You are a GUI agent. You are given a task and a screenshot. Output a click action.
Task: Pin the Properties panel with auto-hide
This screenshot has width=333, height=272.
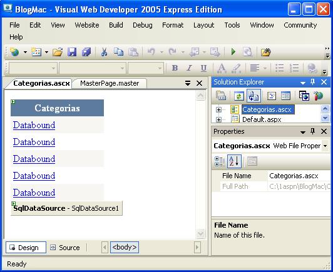pyautogui.click(x=312, y=131)
